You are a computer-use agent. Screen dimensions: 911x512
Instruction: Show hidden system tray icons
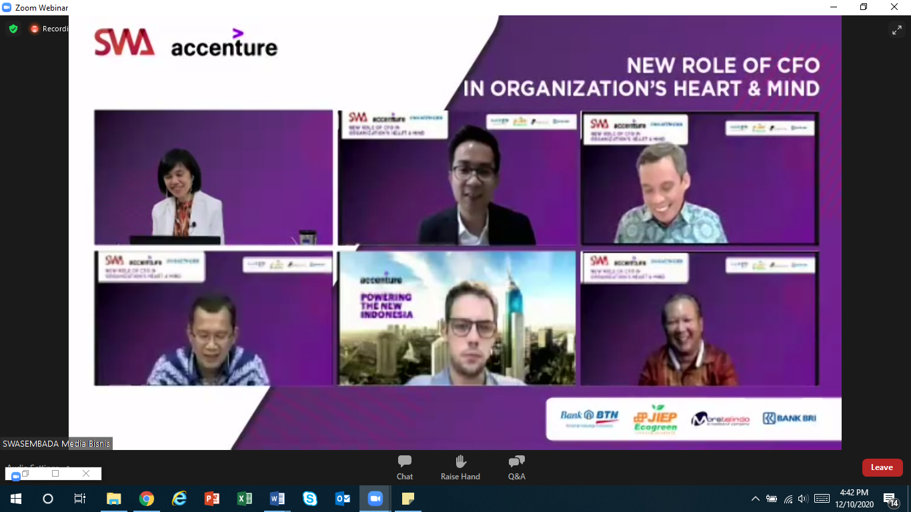pyautogui.click(x=755, y=499)
